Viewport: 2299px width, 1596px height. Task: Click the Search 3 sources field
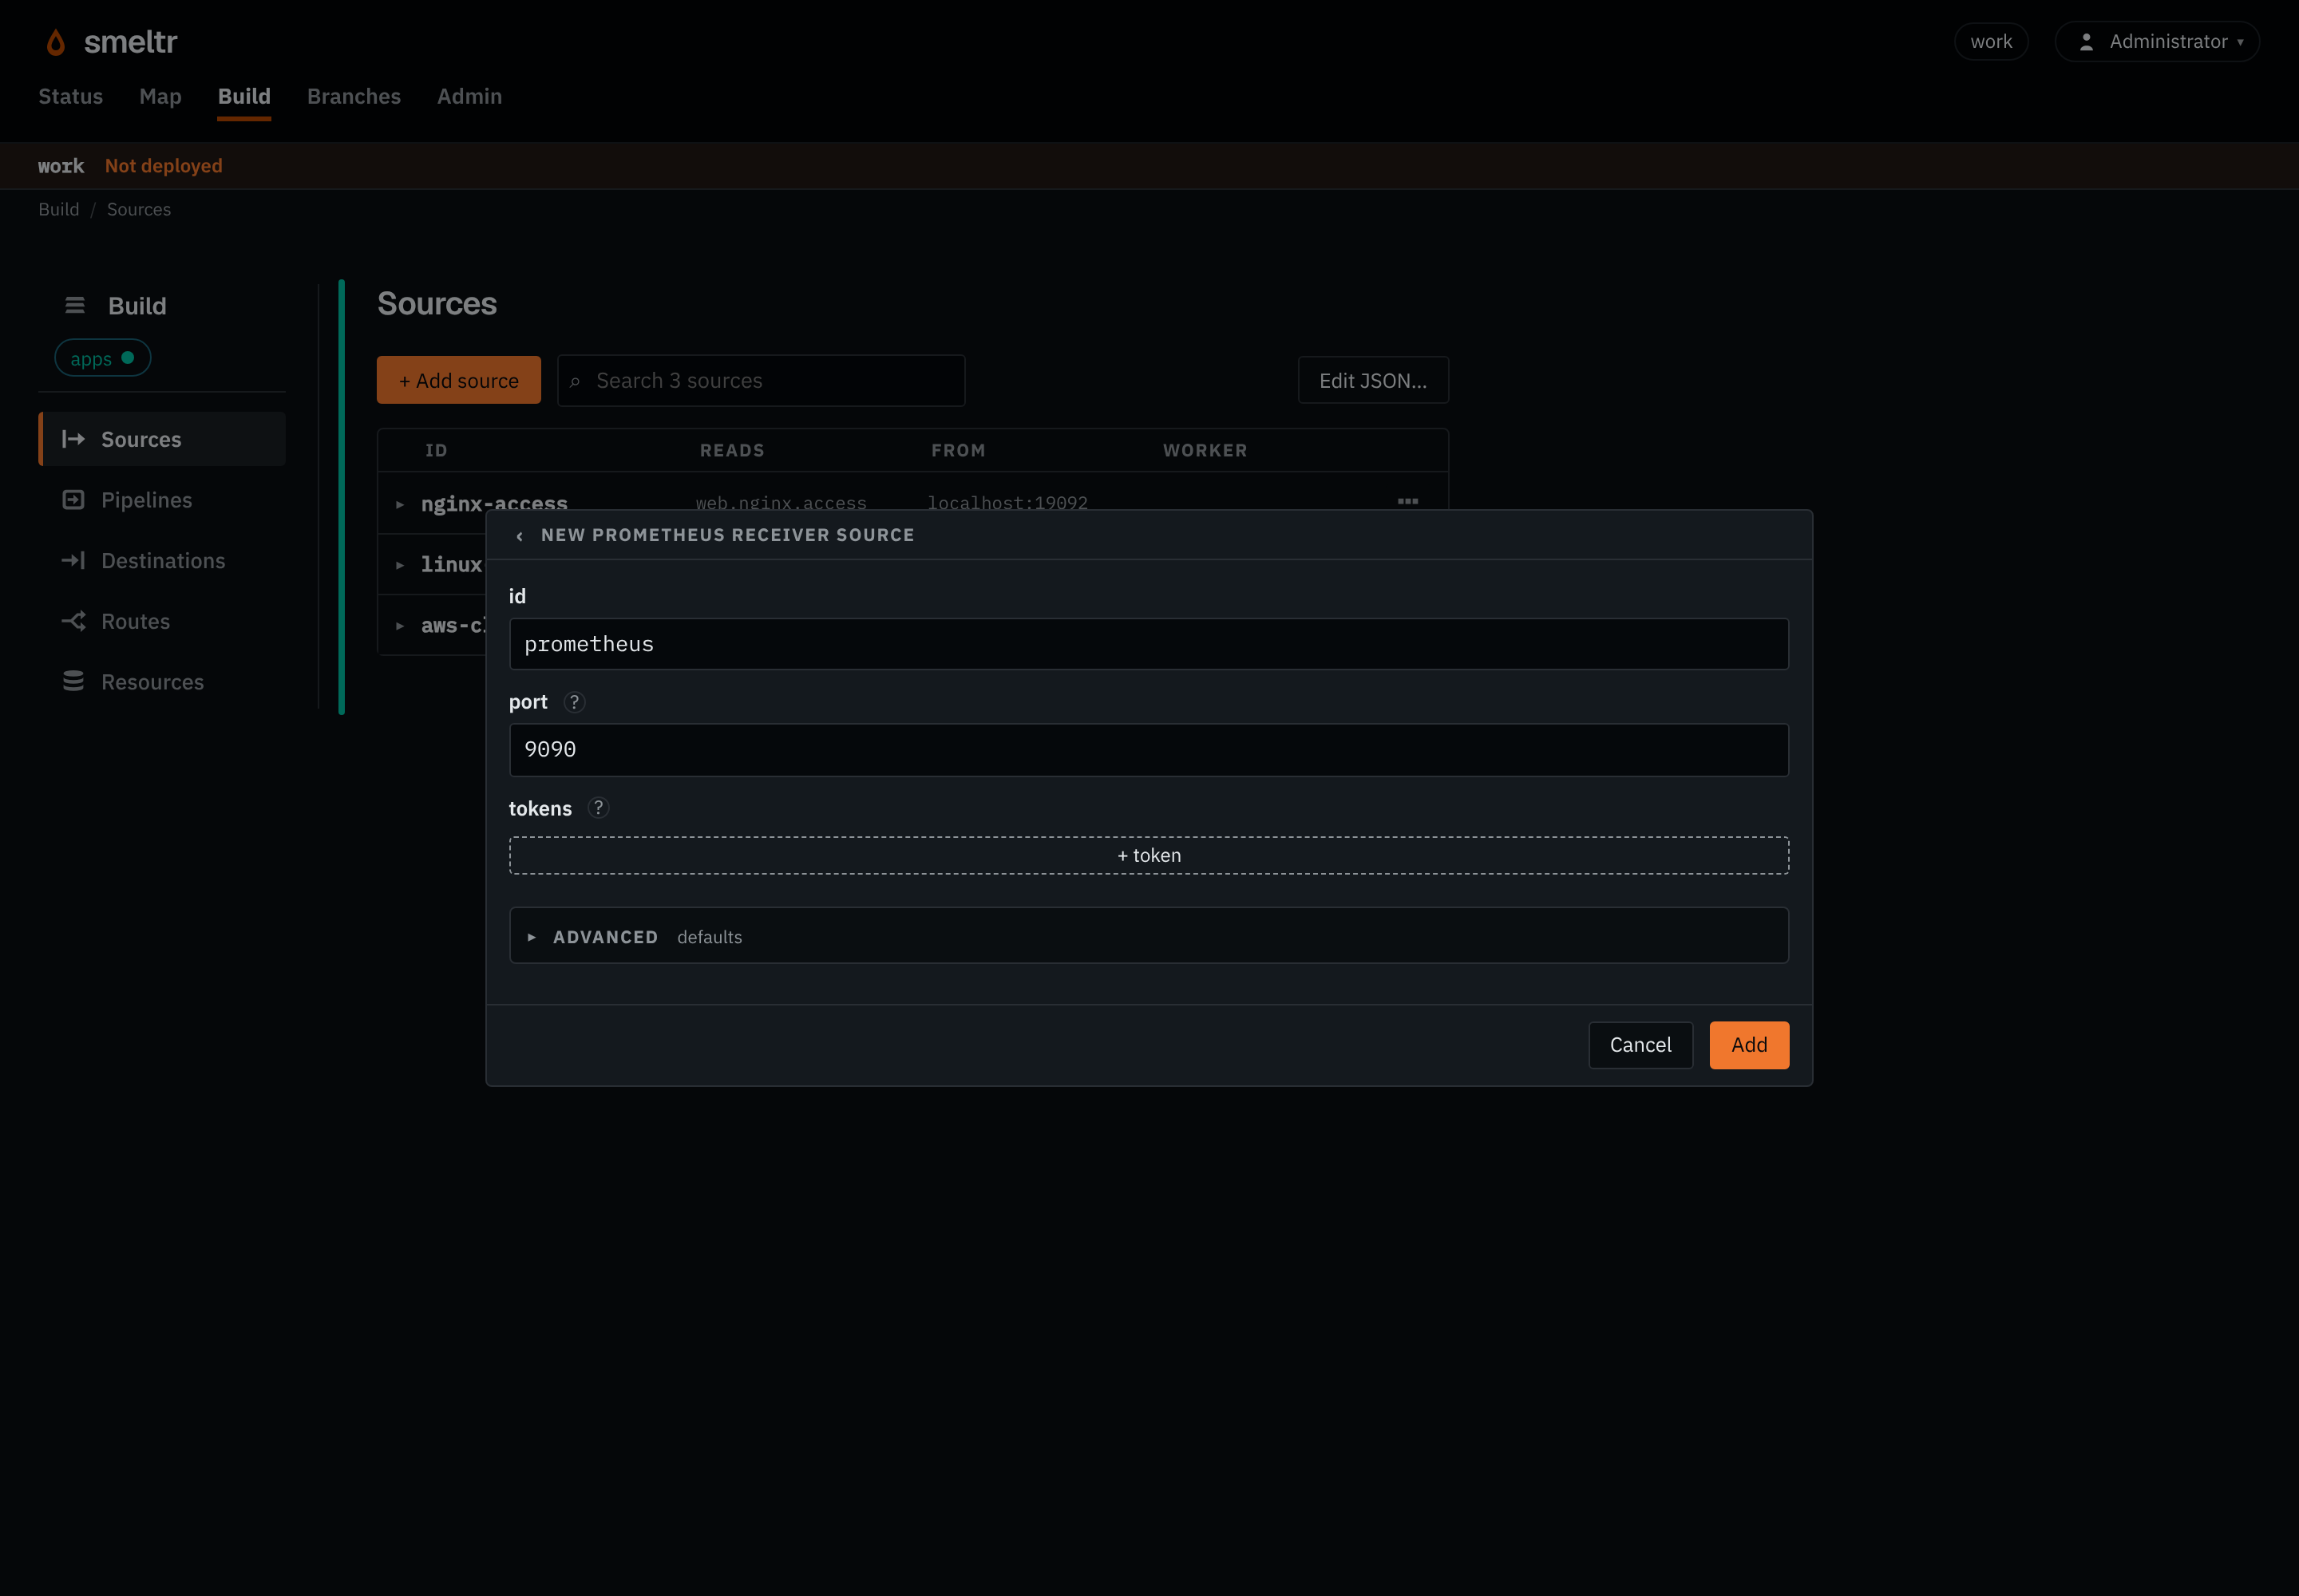(762, 380)
